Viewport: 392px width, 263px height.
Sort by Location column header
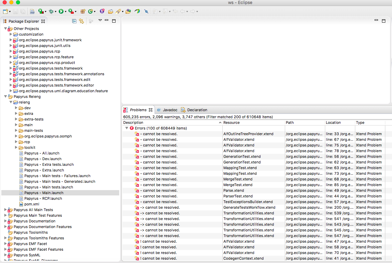click(340, 123)
